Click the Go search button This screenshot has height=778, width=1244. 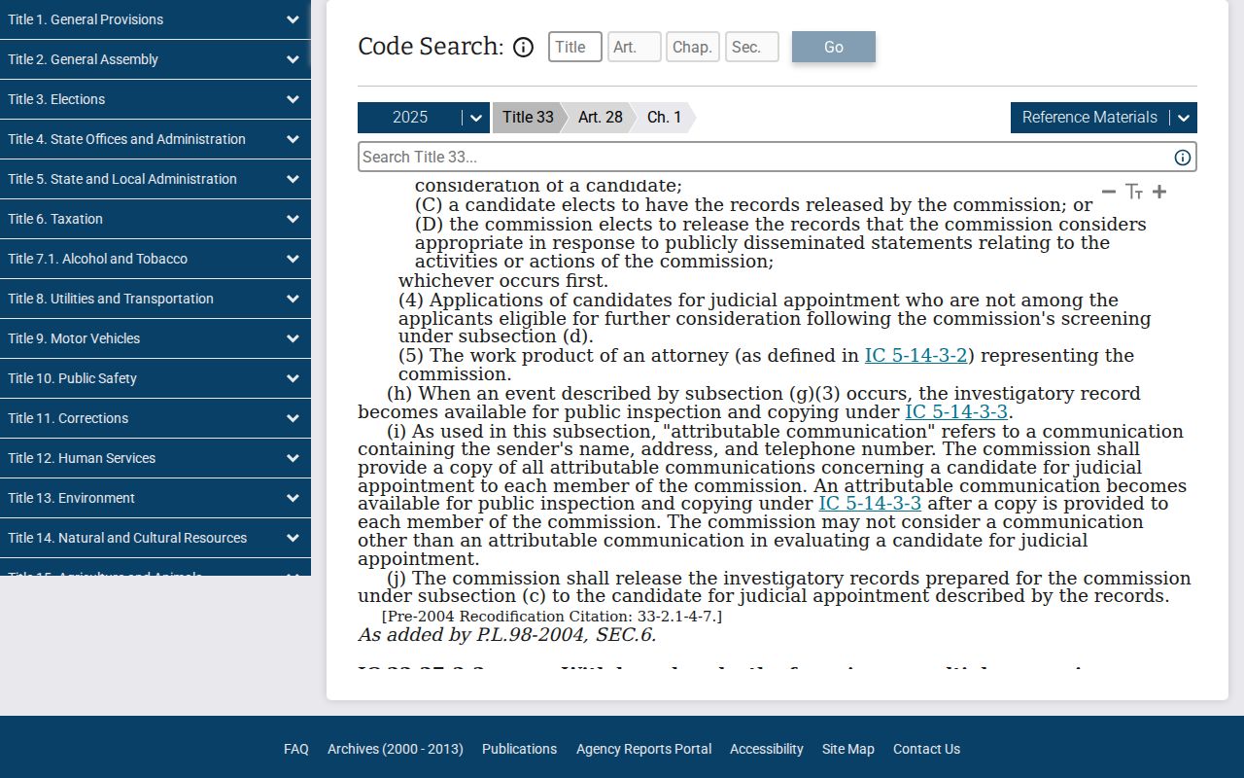(x=834, y=47)
